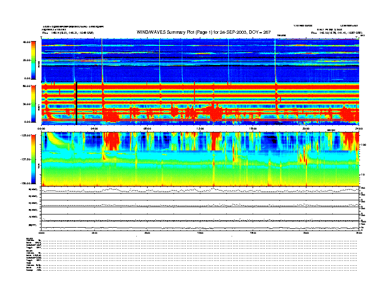Click the 12:00 tick label under the RAD1 spectrogram

pyautogui.click(x=200, y=128)
